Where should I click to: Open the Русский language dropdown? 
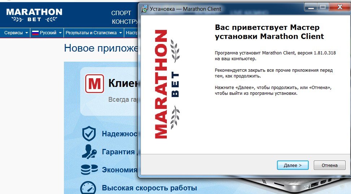47,33
